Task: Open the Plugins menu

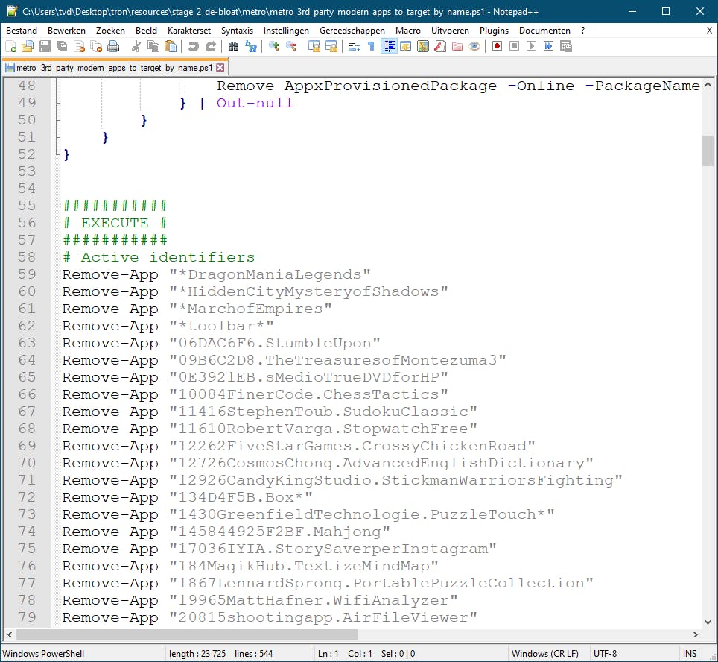Action: click(x=494, y=31)
